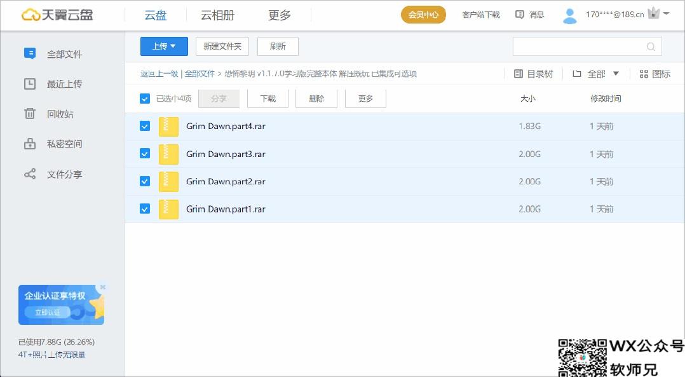
Task: Select 文件分享 in the sidebar
Action: coord(65,174)
